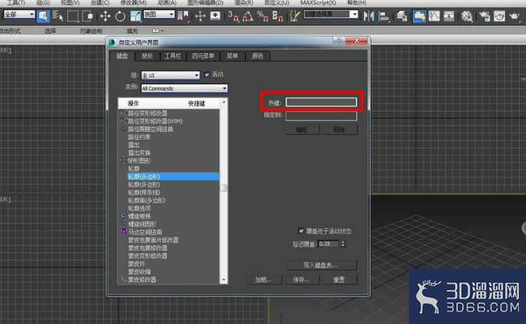Open the MAXScript(X) menu

click(318, 2)
